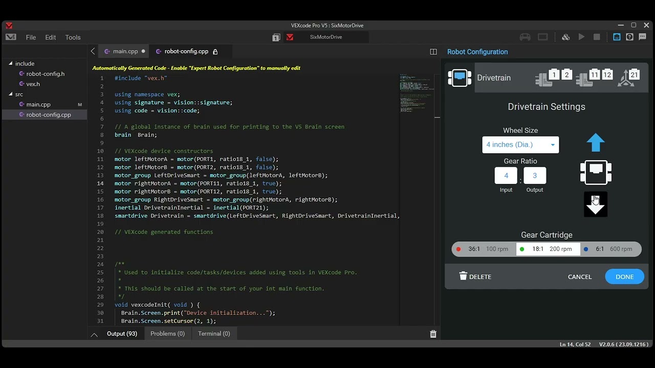Open the controller status icon
This screenshot has height=368, width=655.
tap(525, 37)
